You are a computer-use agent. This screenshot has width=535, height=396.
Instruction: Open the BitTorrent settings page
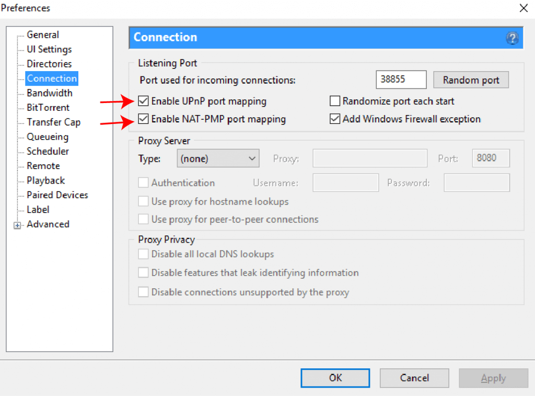pos(48,108)
